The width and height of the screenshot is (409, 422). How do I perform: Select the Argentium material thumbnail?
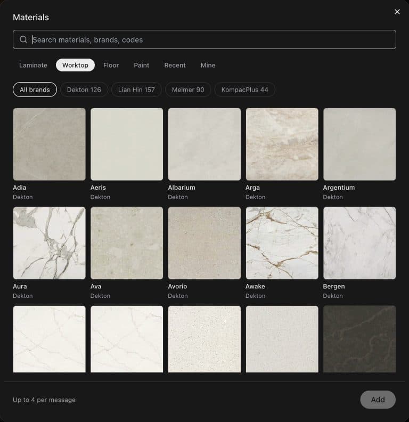(359, 144)
